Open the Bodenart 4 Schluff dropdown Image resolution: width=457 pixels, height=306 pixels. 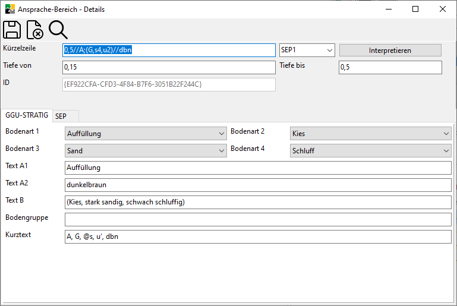point(371,151)
